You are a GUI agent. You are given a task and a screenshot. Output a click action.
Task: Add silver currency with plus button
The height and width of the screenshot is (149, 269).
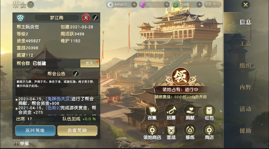[x=134, y=5]
